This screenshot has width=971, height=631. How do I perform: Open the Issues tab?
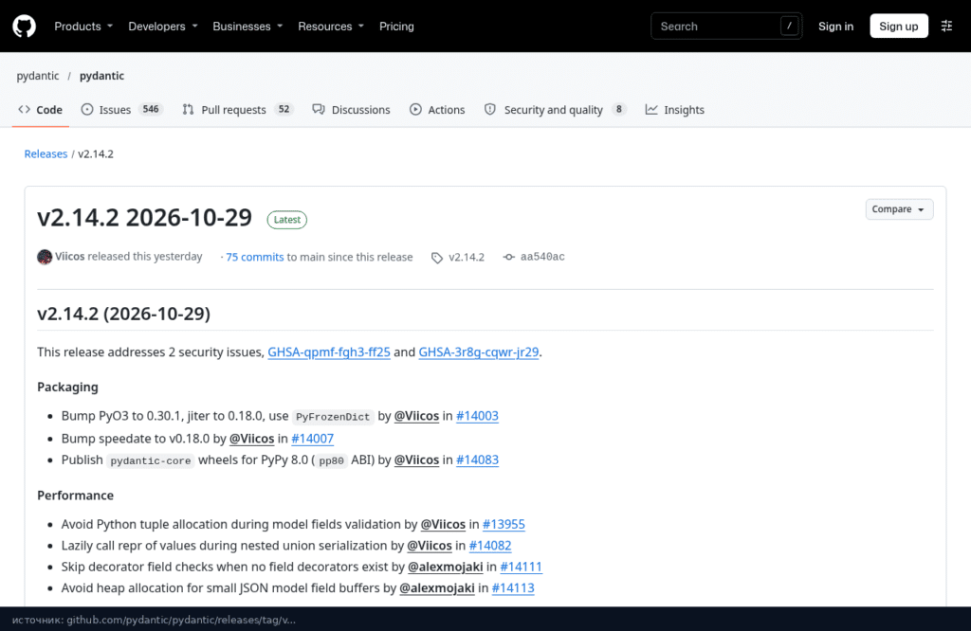tap(121, 110)
